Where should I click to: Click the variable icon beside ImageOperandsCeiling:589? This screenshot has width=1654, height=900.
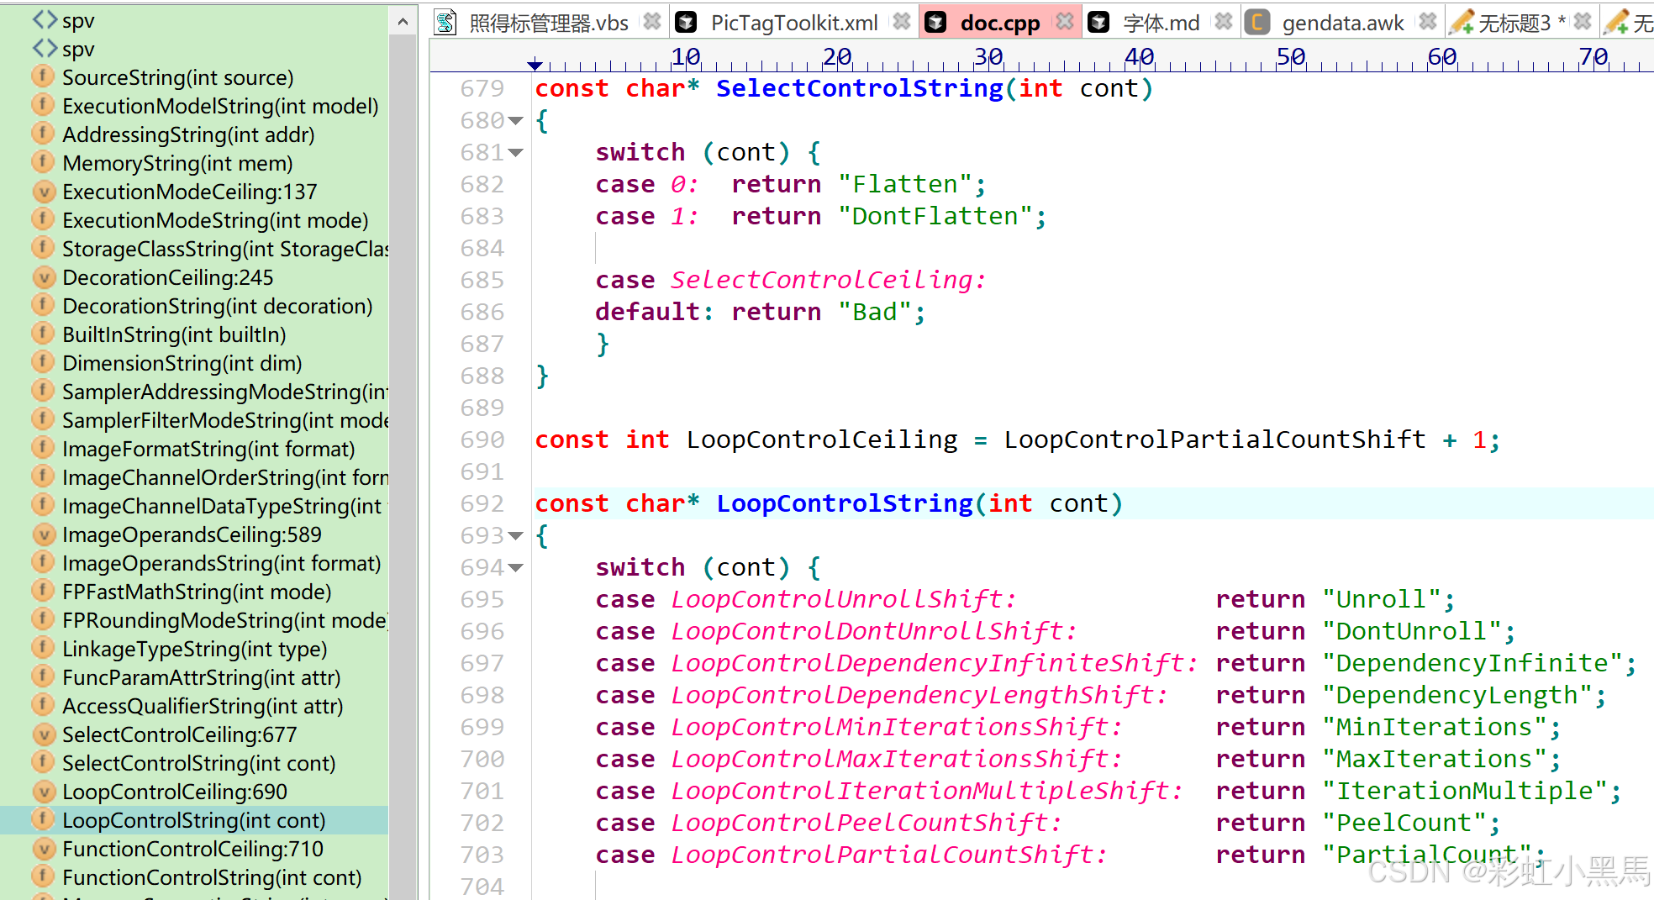tap(43, 534)
